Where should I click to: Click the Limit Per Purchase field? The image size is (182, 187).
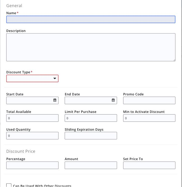point(91,118)
